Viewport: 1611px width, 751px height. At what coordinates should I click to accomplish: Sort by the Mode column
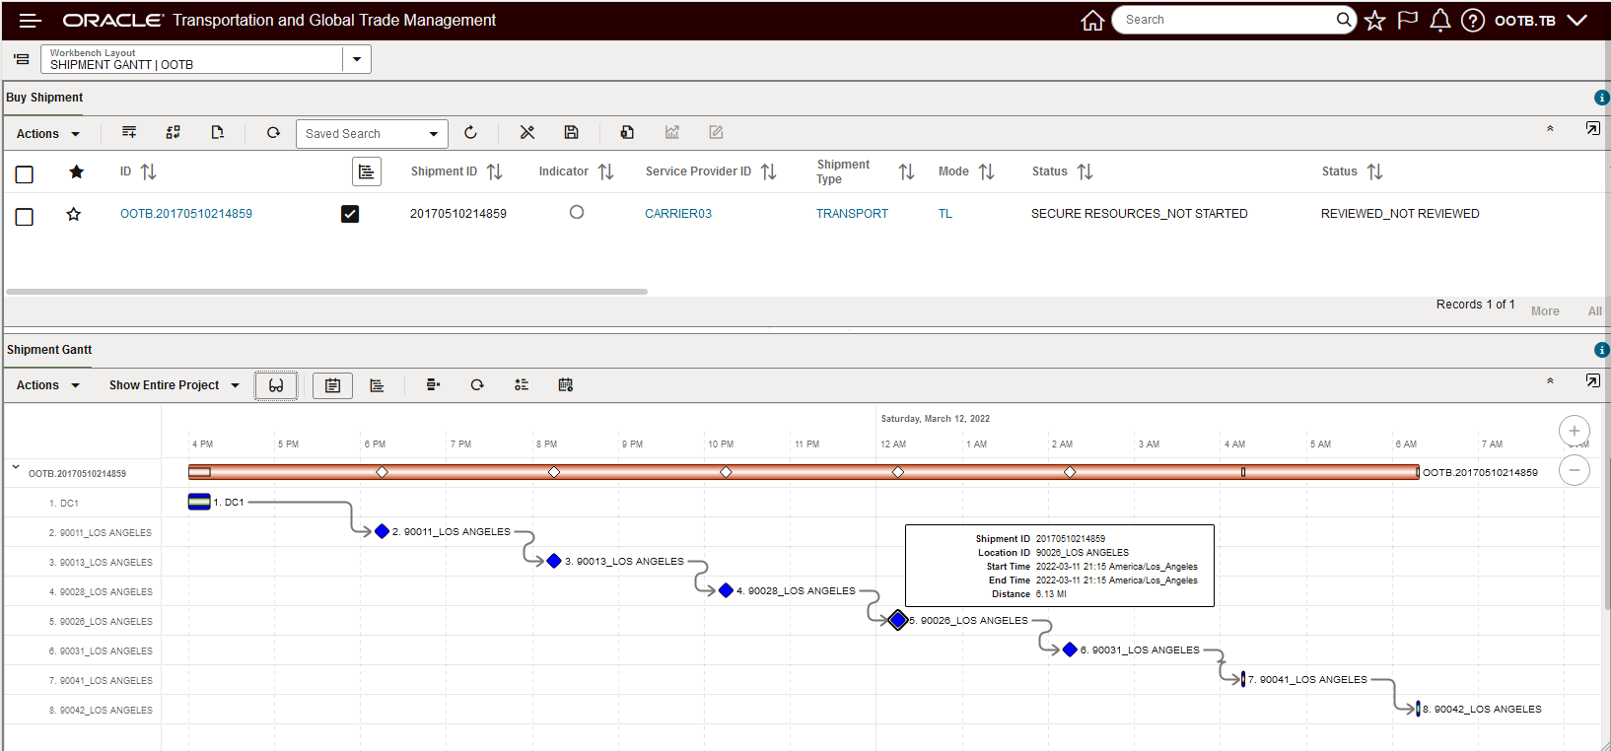[987, 172]
